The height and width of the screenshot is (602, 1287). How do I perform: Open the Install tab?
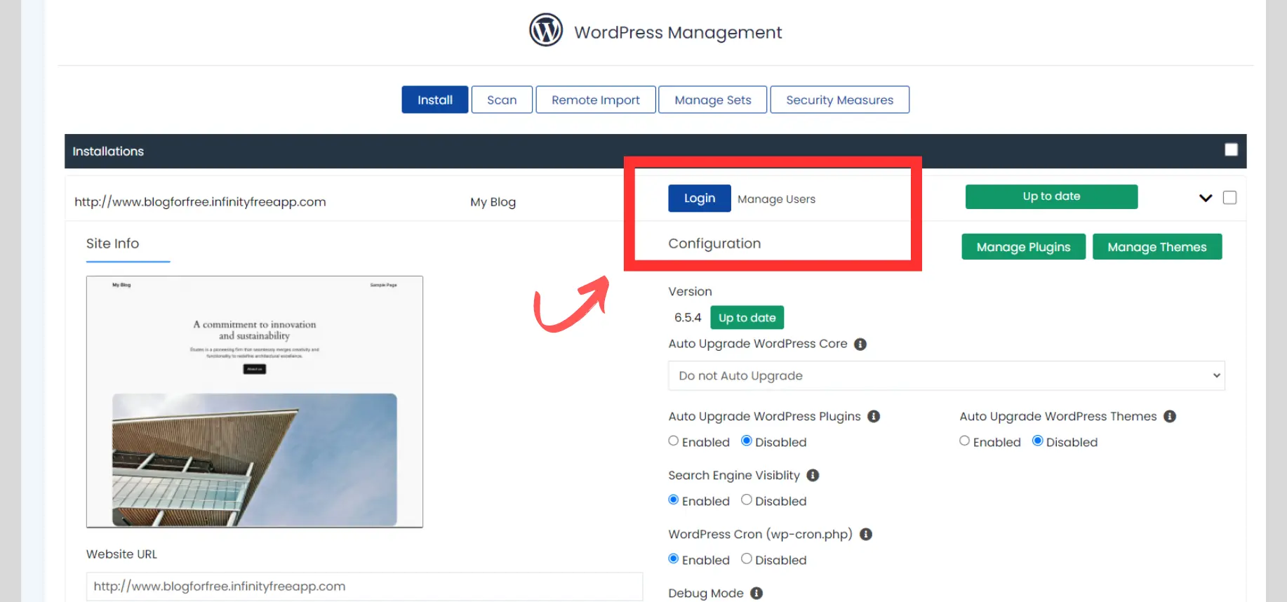(435, 100)
